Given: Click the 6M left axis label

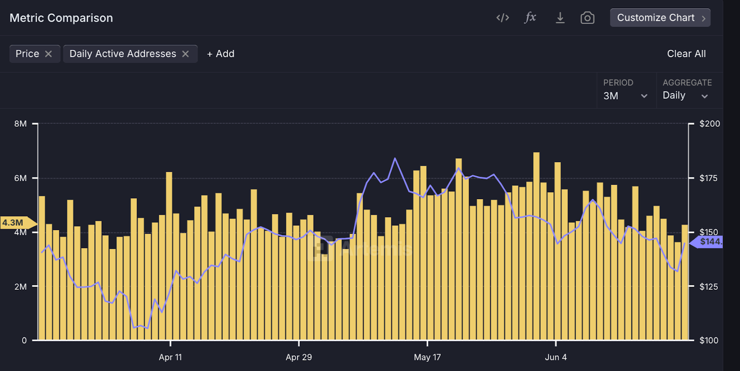Looking at the screenshot, I should click(20, 178).
